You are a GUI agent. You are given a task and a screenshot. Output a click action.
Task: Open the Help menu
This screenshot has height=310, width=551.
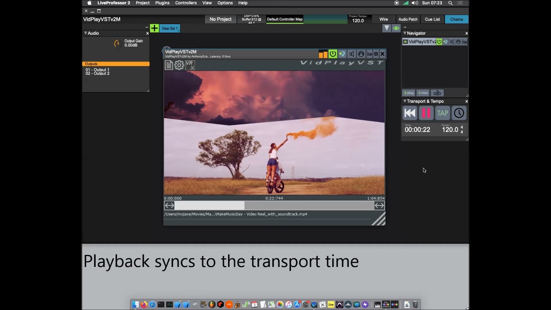(x=243, y=3)
